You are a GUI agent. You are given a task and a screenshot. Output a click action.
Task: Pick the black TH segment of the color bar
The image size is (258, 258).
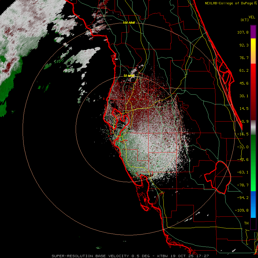tap(253, 223)
